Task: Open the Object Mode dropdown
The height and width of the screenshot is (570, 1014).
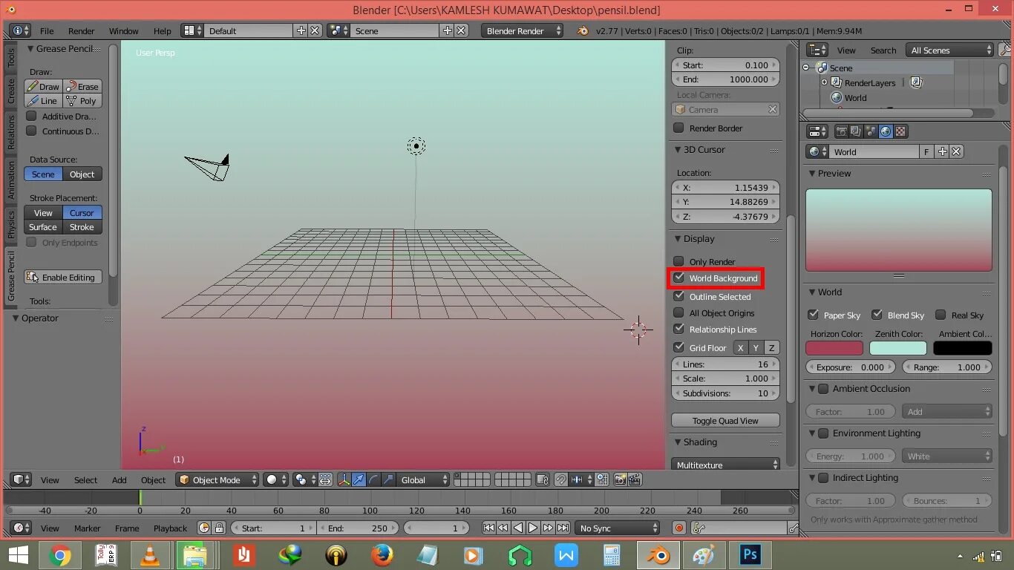Action: 217,479
